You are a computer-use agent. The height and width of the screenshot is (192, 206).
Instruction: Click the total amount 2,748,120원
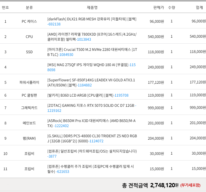[x=164, y=185]
